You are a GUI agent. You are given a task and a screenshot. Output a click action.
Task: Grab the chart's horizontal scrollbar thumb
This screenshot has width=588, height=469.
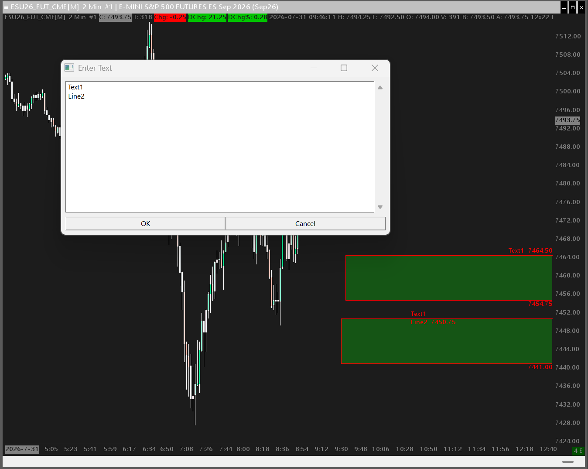pos(567,462)
